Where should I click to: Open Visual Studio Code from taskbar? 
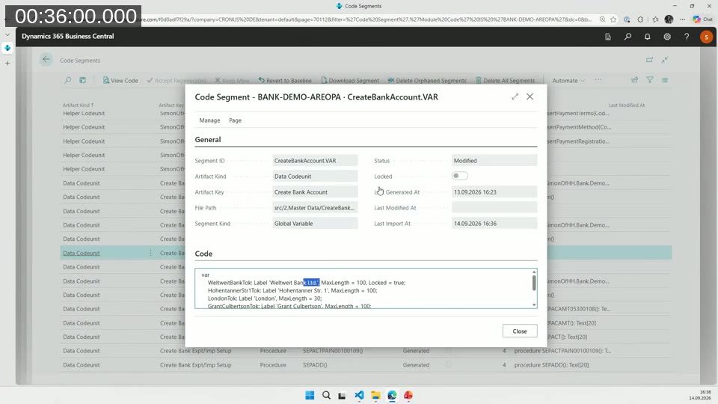tap(359, 395)
